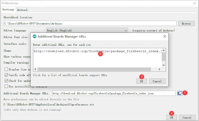Screen dimensions: 199x121
Task: Enable Use accessibility features checkbox
Action: [x=6, y=86]
